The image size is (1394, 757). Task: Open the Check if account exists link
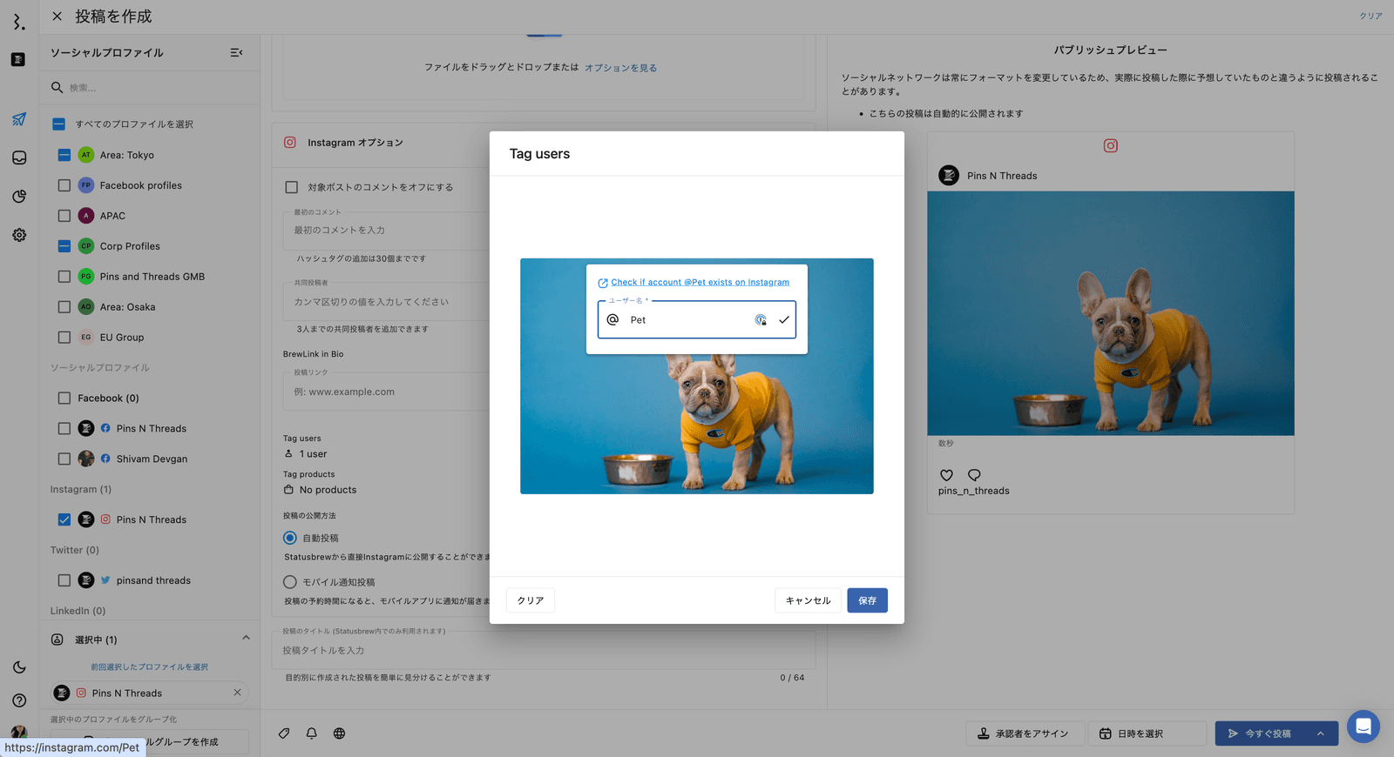(x=700, y=283)
